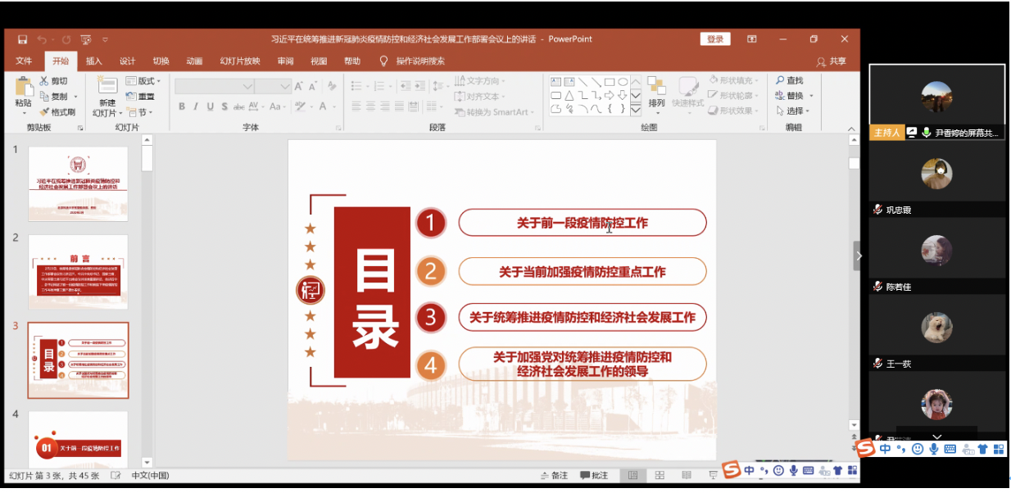Click the Paste icon in clipboard group
The height and width of the screenshot is (493, 1011).
[x=23, y=87]
